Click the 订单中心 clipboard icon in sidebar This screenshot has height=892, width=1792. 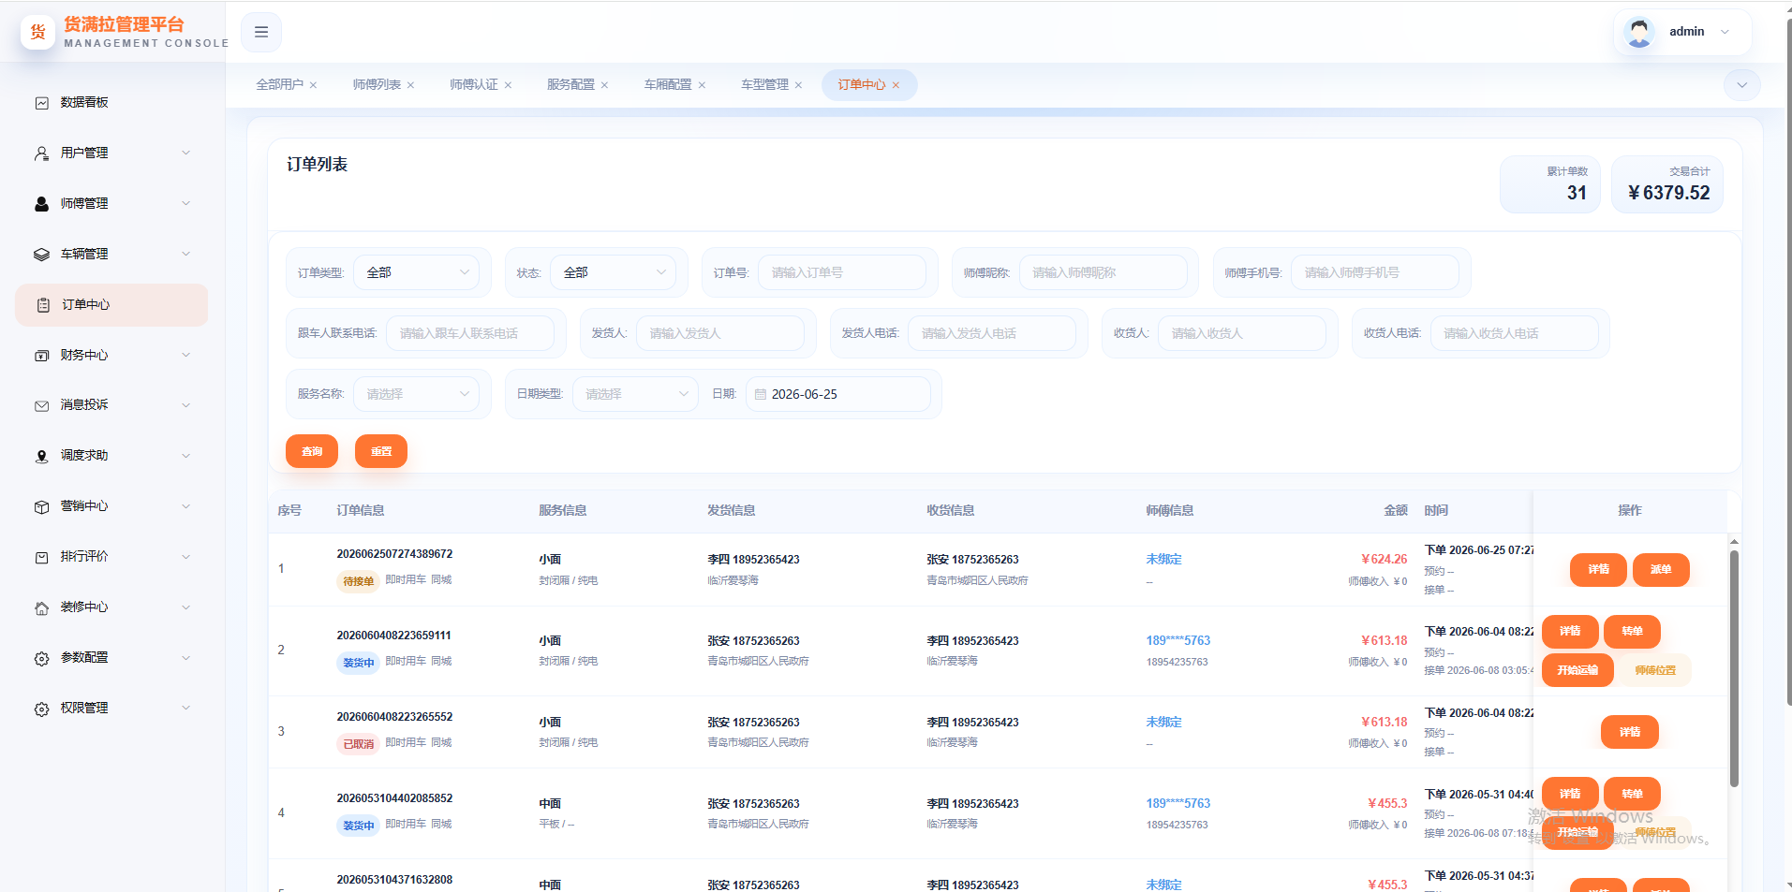point(43,305)
